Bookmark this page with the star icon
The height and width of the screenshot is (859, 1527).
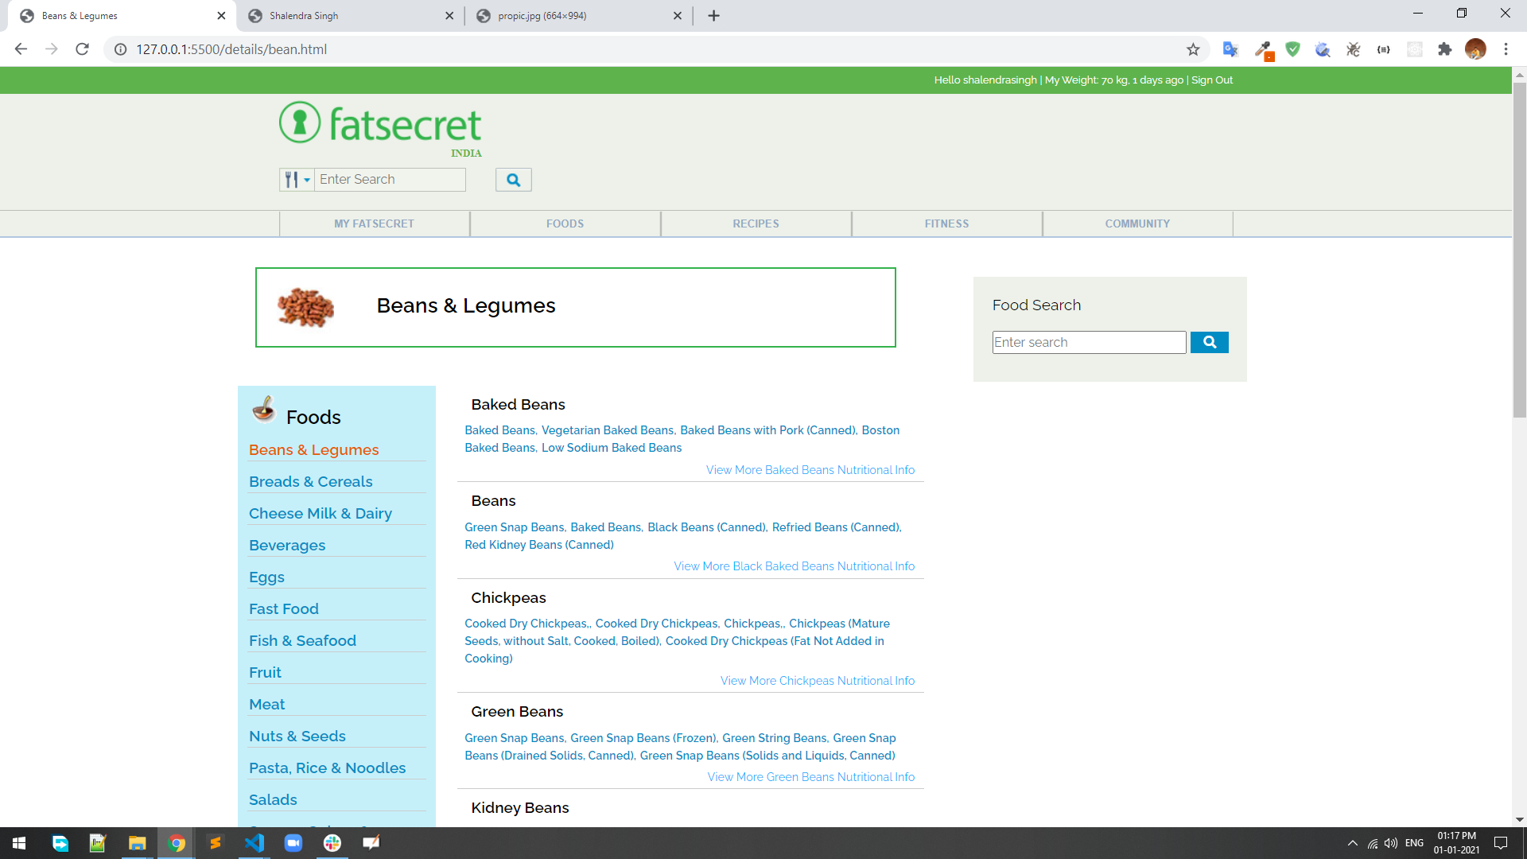point(1193,49)
